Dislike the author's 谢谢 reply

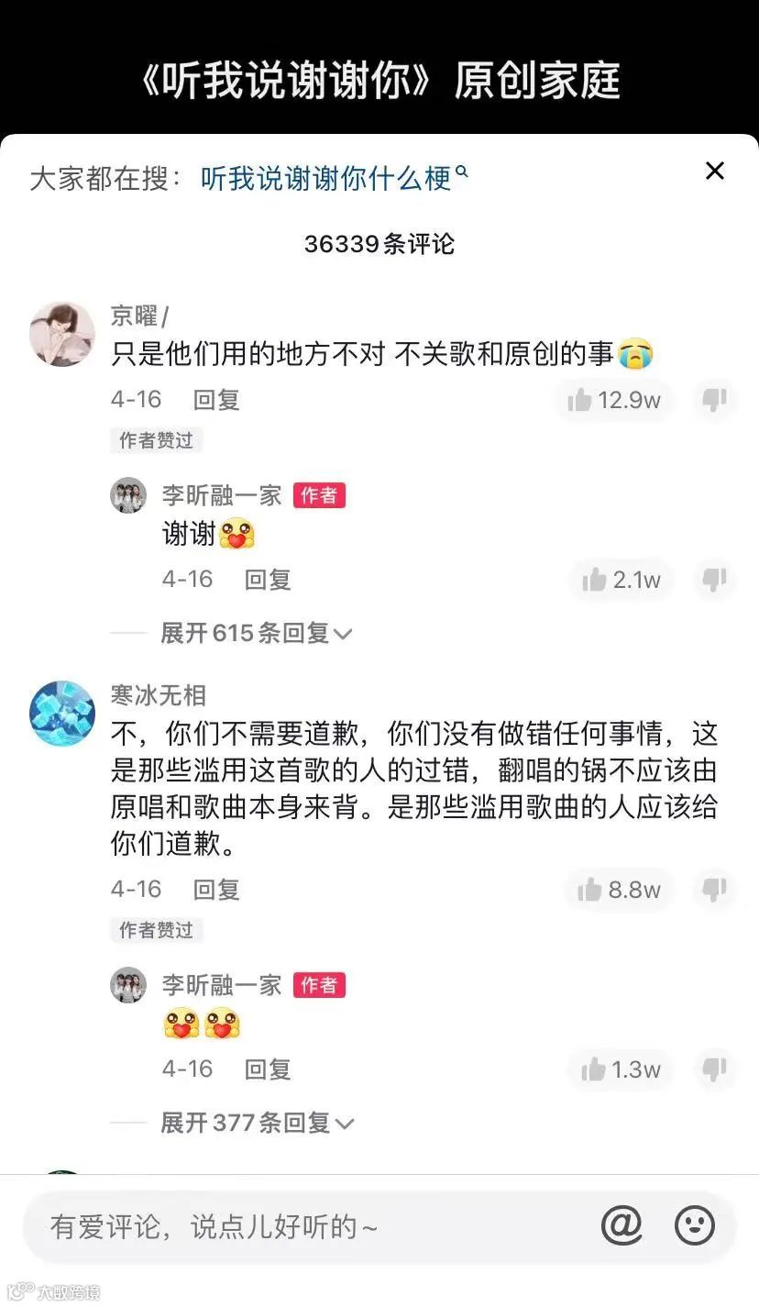(714, 580)
